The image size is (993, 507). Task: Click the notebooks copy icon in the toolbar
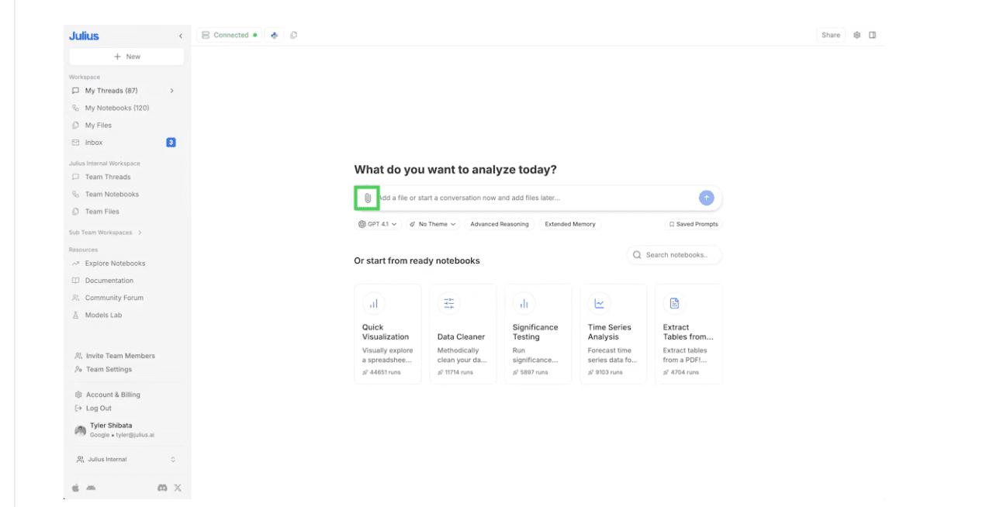point(293,34)
